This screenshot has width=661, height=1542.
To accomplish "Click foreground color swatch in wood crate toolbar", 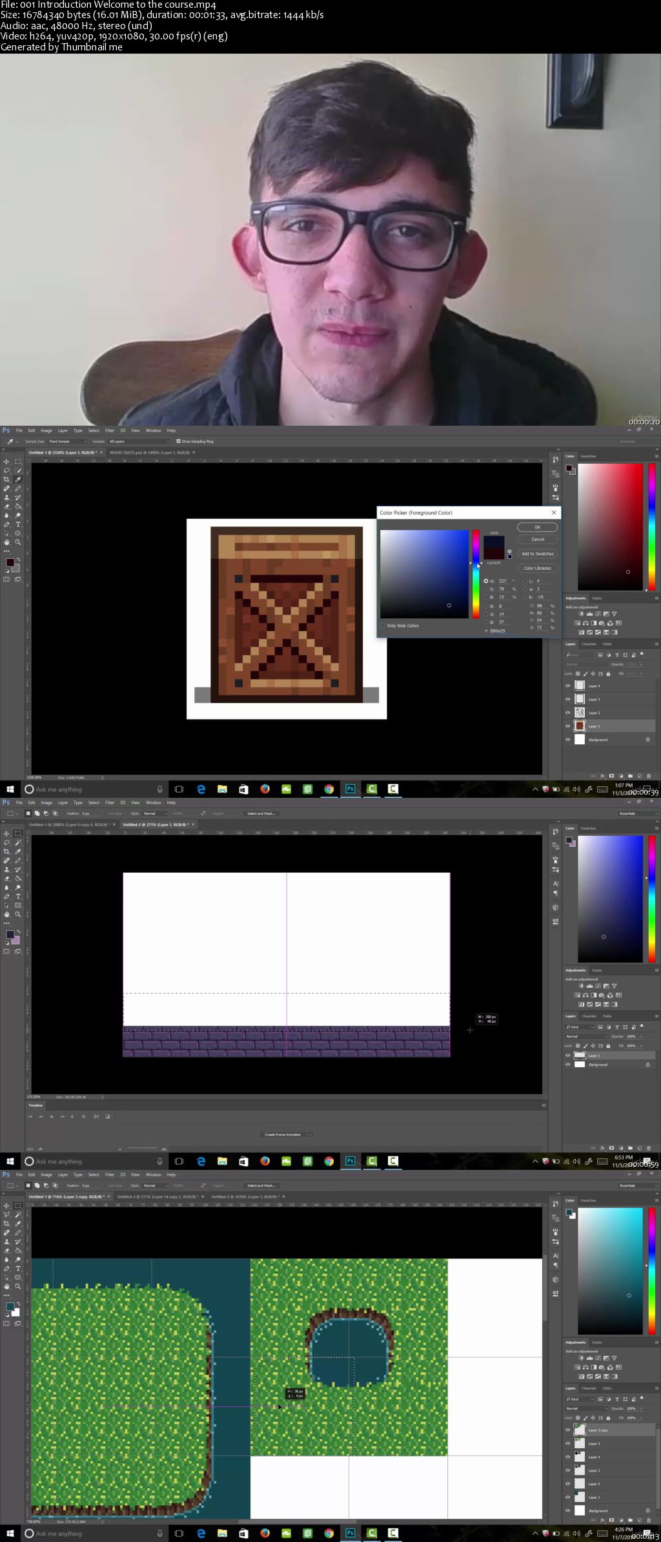I will (x=10, y=563).
